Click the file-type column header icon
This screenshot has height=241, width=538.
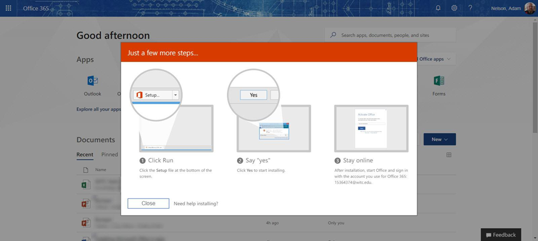tap(86, 170)
